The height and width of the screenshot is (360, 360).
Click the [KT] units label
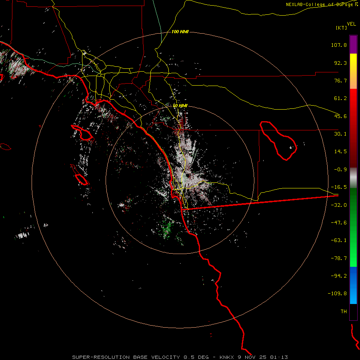342,28
